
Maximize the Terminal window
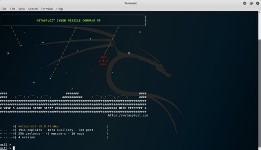coord(251,3)
